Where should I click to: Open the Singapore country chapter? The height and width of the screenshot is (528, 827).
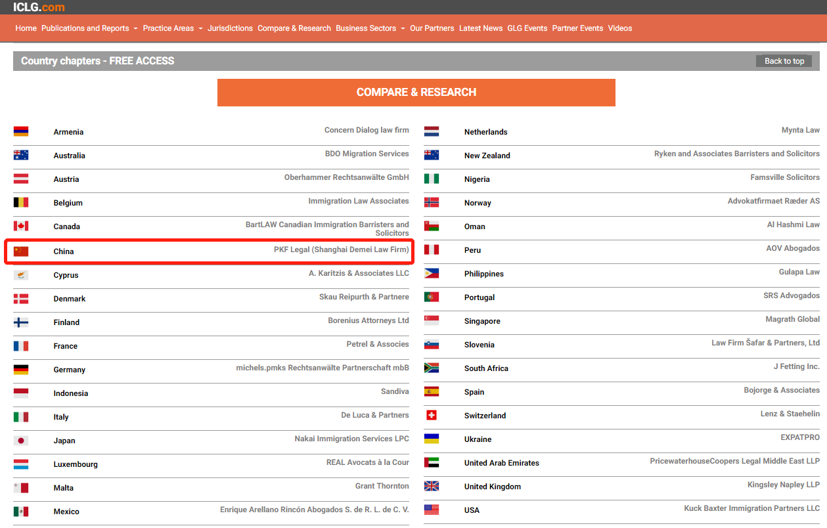pos(482,321)
